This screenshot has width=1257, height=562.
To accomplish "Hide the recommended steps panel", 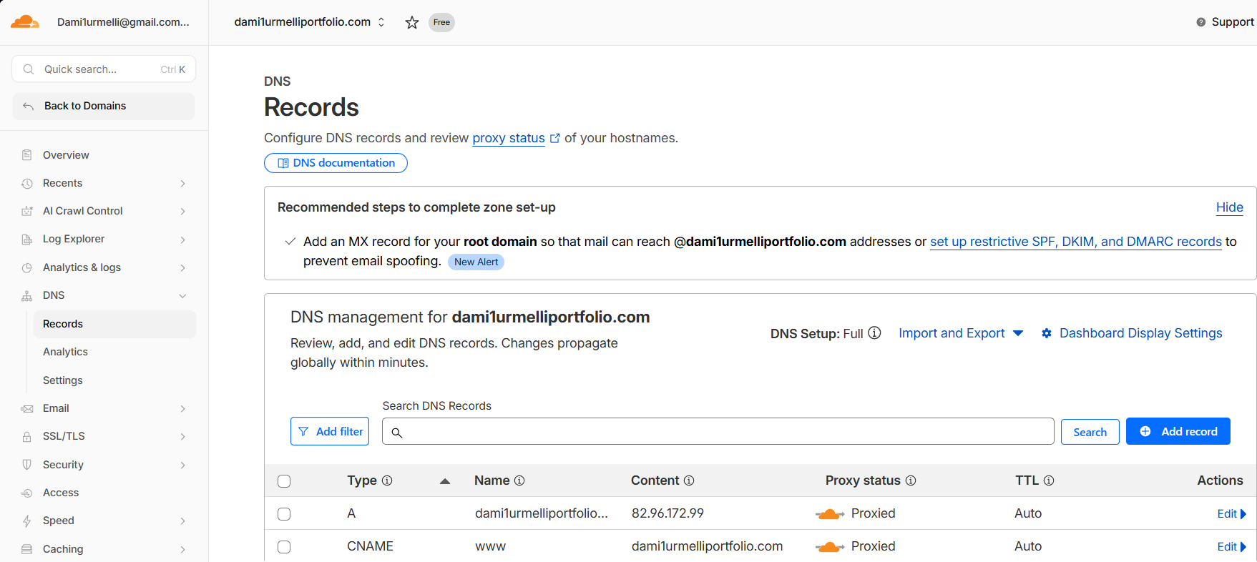I will pyautogui.click(x=1229, y=207).
